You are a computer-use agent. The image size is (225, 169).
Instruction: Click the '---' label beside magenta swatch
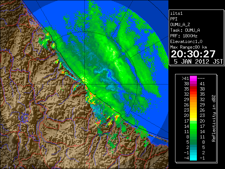[201, 79]
